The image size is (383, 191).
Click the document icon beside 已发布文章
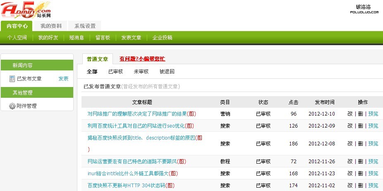click(12, 79)
